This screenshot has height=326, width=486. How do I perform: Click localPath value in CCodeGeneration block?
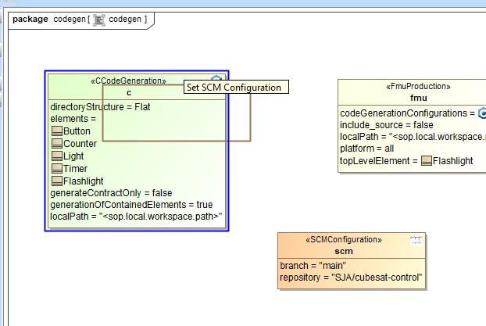pos(160,217)
